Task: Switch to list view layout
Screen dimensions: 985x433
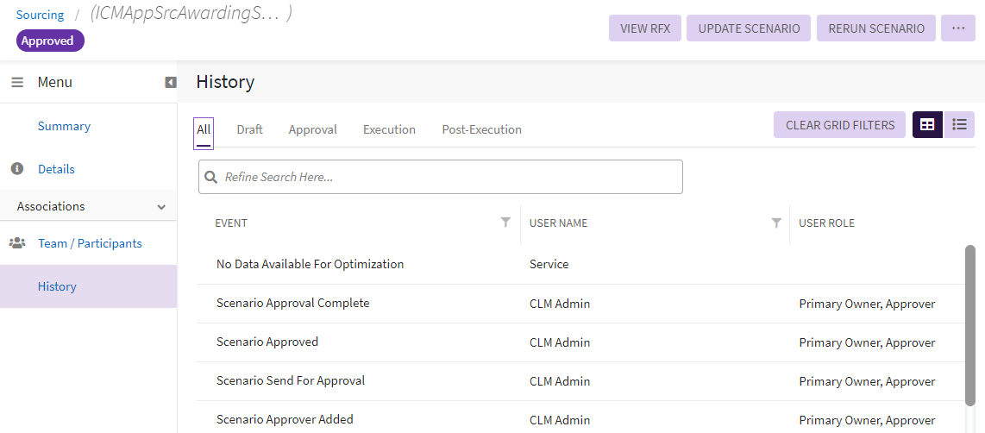Action: pos(959,125)
